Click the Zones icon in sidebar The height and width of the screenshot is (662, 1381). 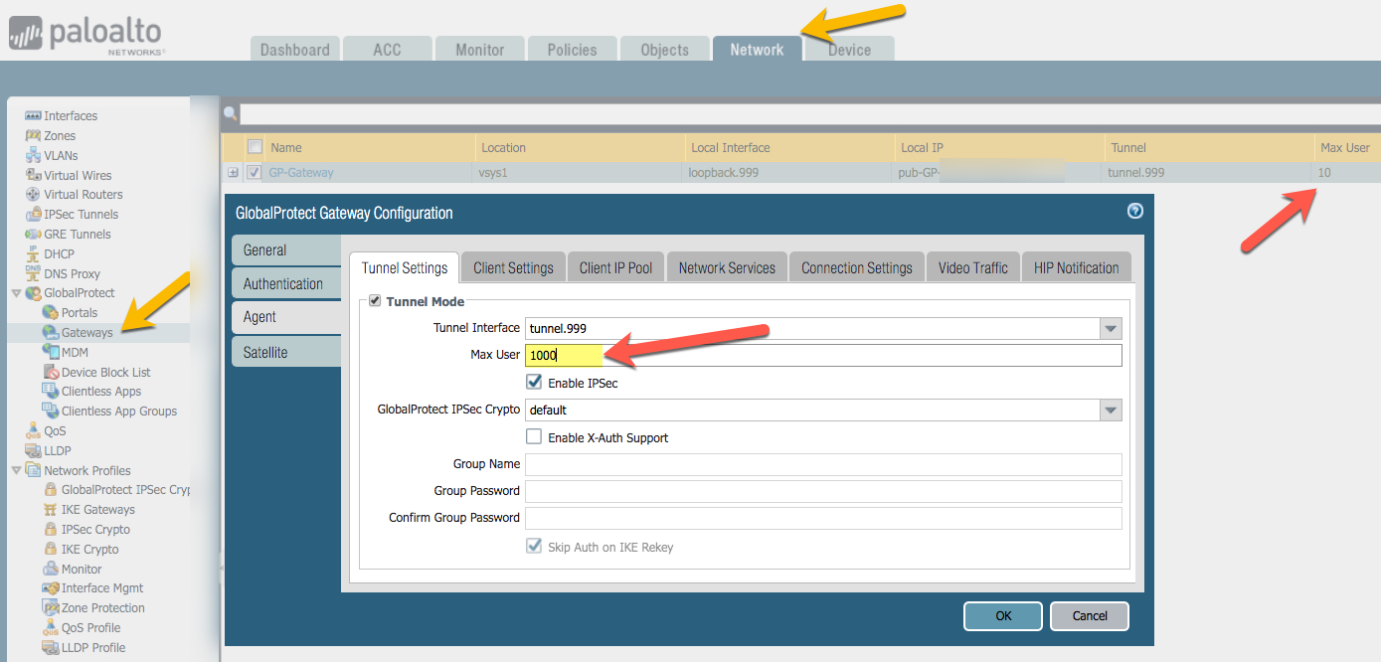pyautogui.click(x=33, y=135)
